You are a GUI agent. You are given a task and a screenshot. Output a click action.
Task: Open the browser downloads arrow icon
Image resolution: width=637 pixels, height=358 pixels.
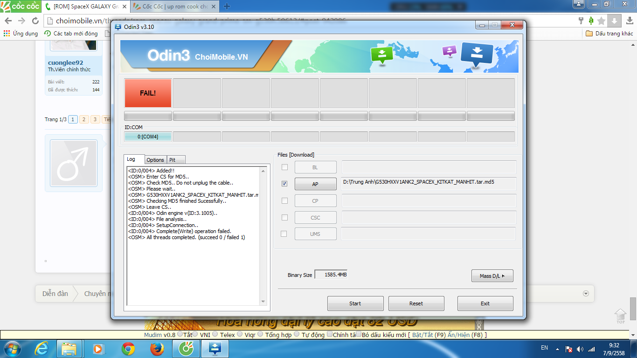pos(614,21)
